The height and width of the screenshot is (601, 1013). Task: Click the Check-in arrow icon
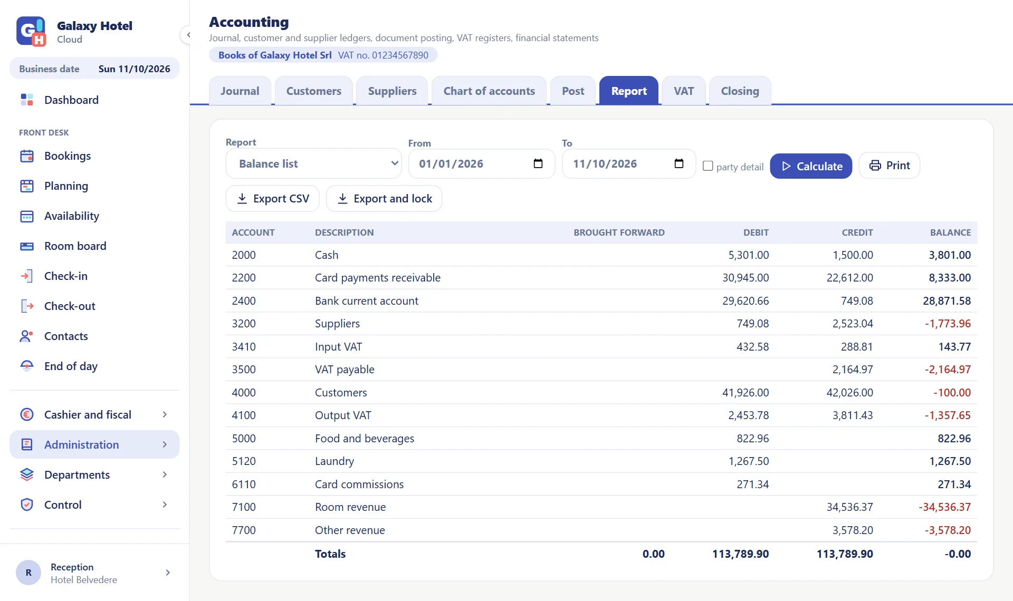click(x=27, y=276)
